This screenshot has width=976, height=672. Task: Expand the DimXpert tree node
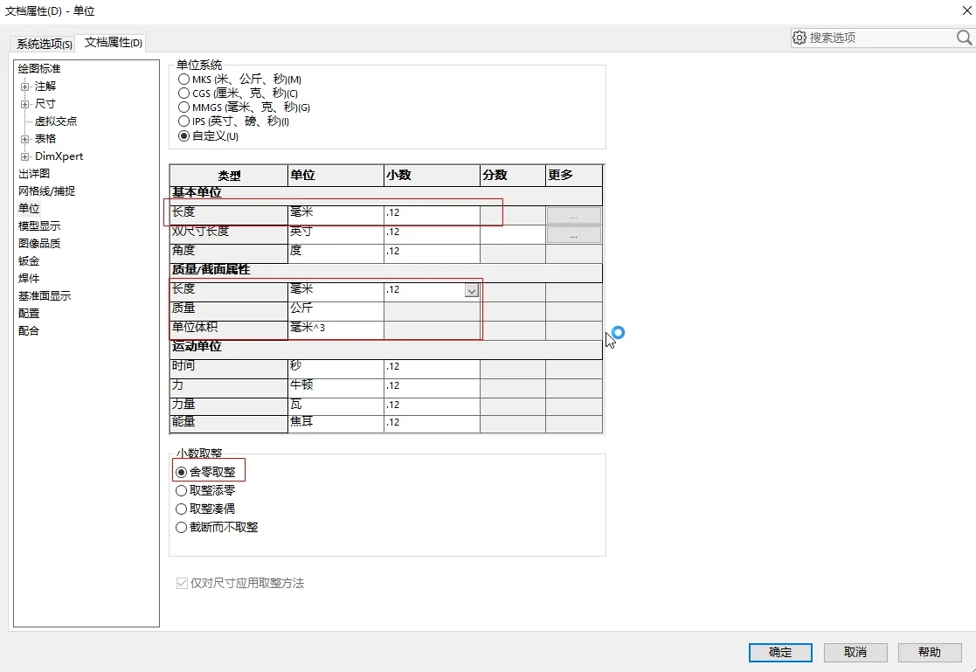point(24,156)
